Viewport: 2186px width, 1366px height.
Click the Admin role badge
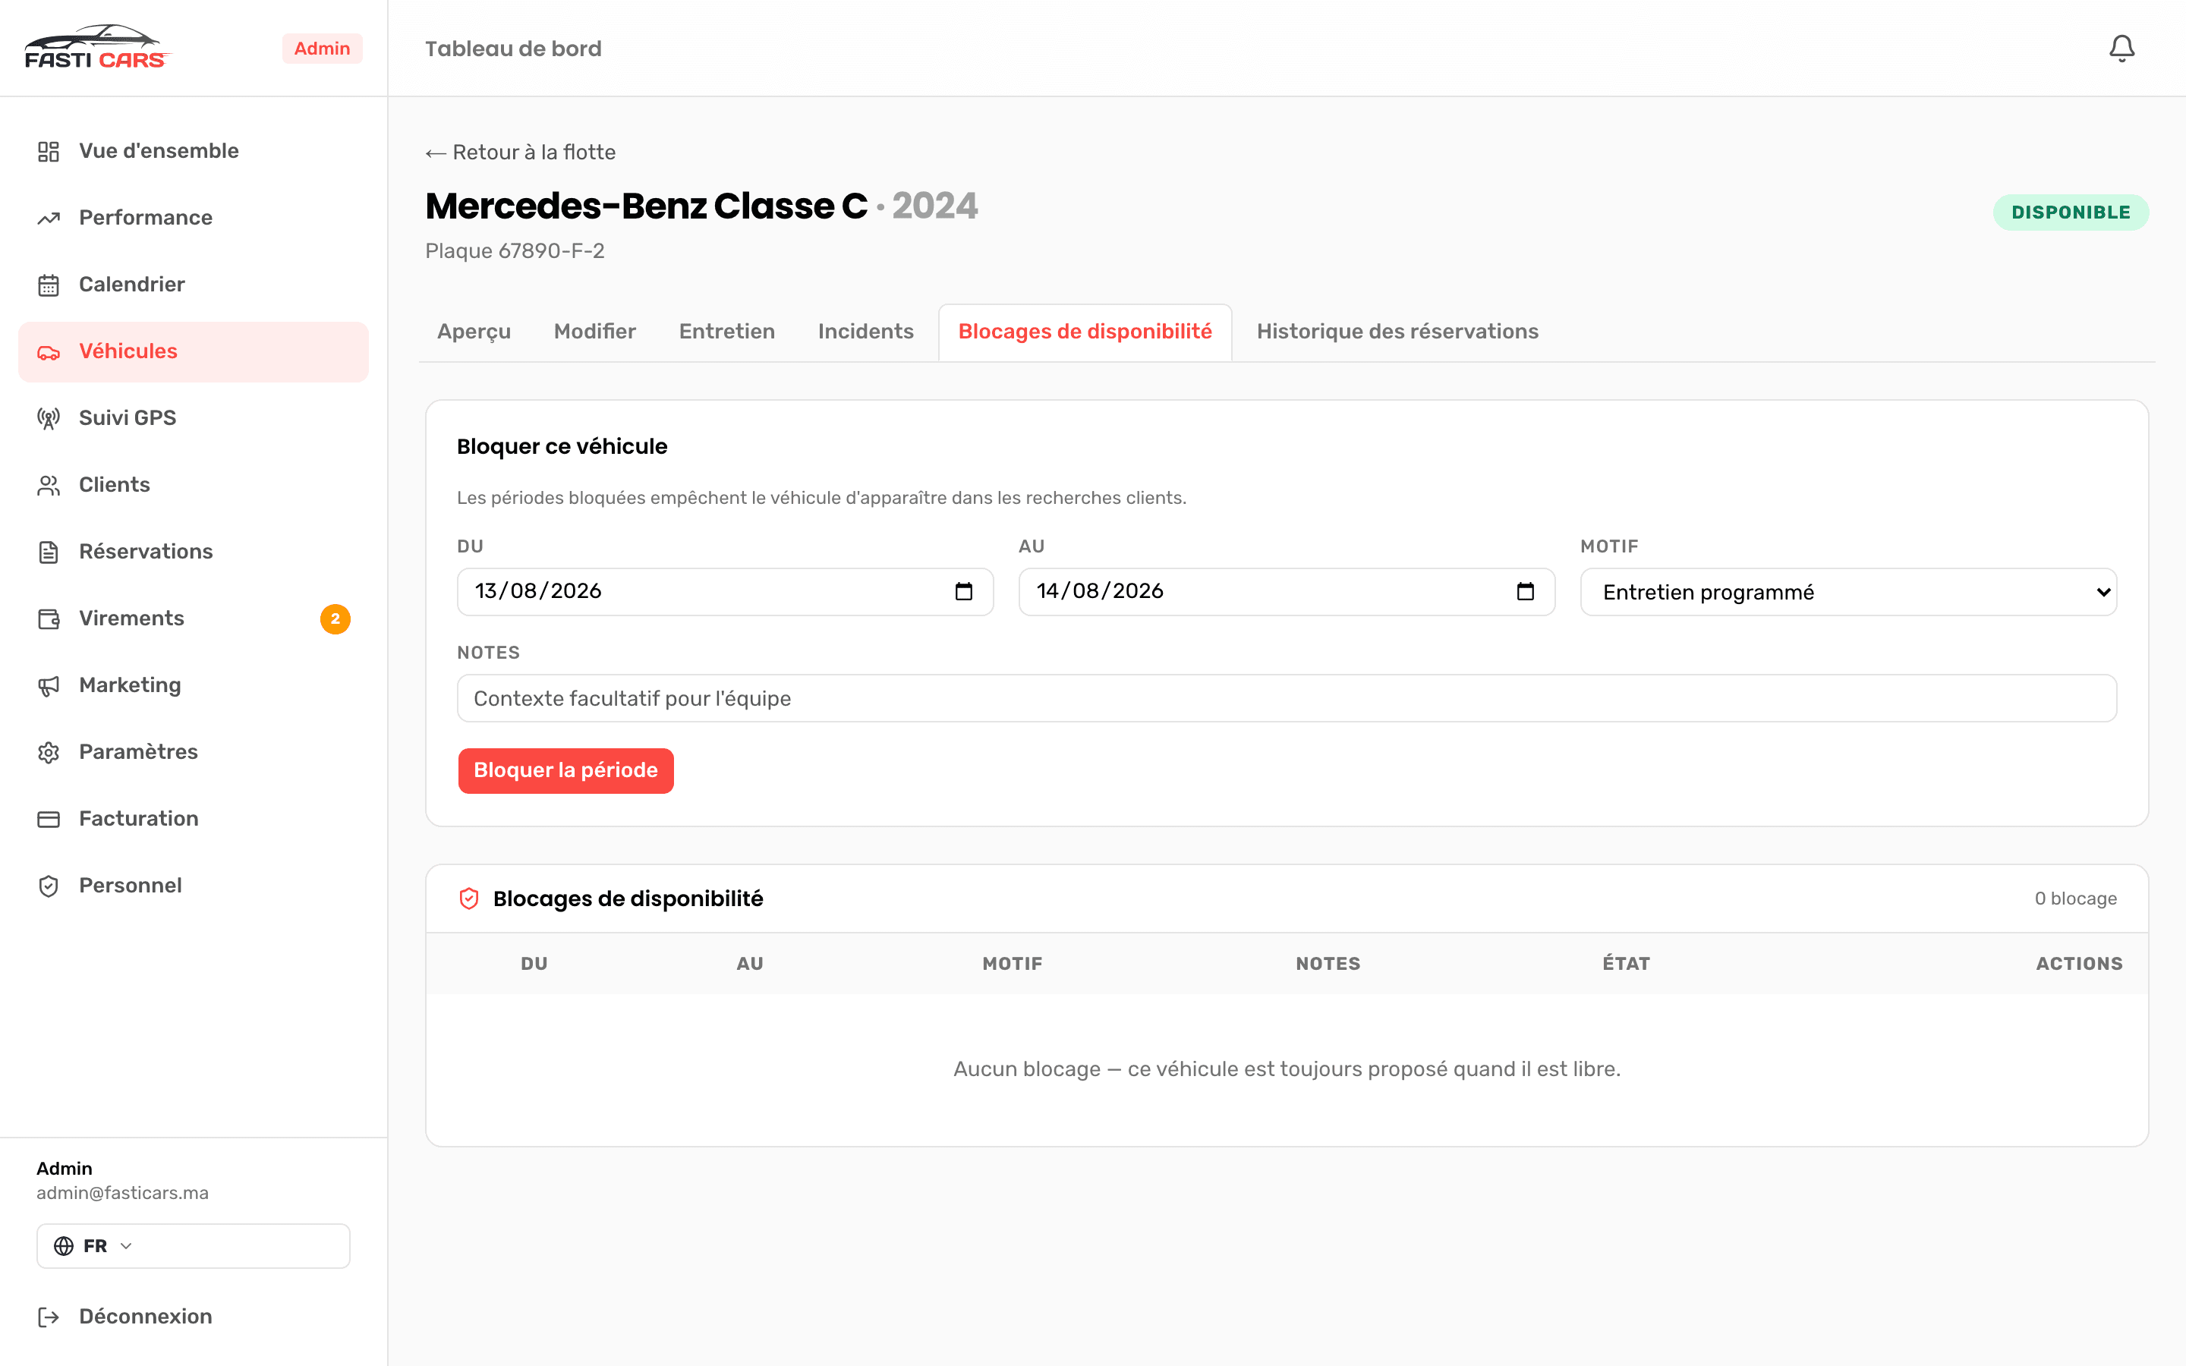323,49
